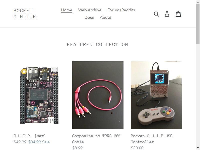200x150 pixels.
Task: Click the scrollbar down arrow
Action: pos(198,148)
